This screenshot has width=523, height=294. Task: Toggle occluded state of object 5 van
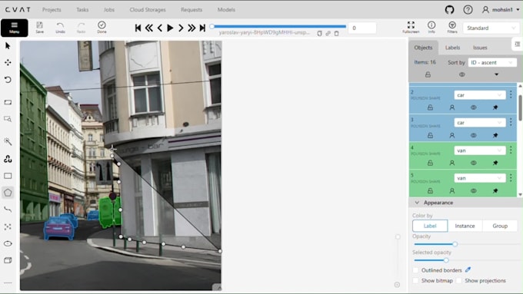tap(452, 191)
